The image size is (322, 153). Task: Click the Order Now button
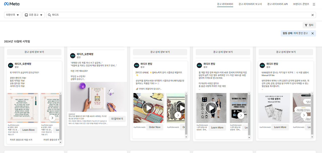pos(155,127)
